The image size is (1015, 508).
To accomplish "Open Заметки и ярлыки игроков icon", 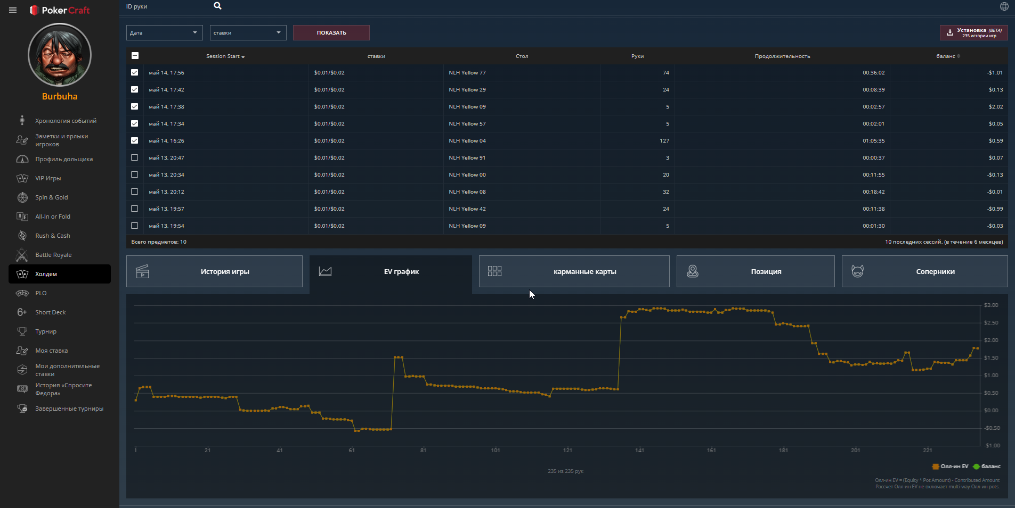I will pyautogui.click(x=22, y=140).
